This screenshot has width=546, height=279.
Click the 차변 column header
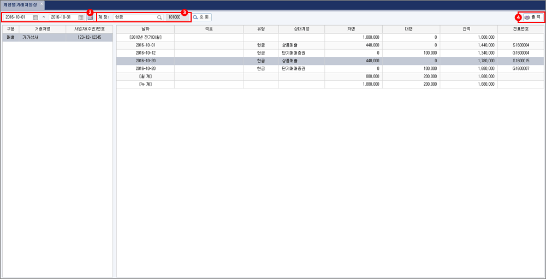(353, 29)
